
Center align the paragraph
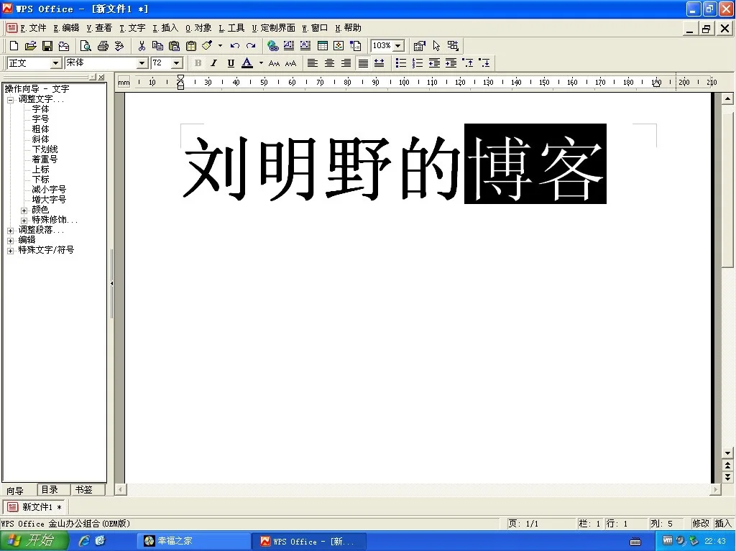[x=329, y=63]
